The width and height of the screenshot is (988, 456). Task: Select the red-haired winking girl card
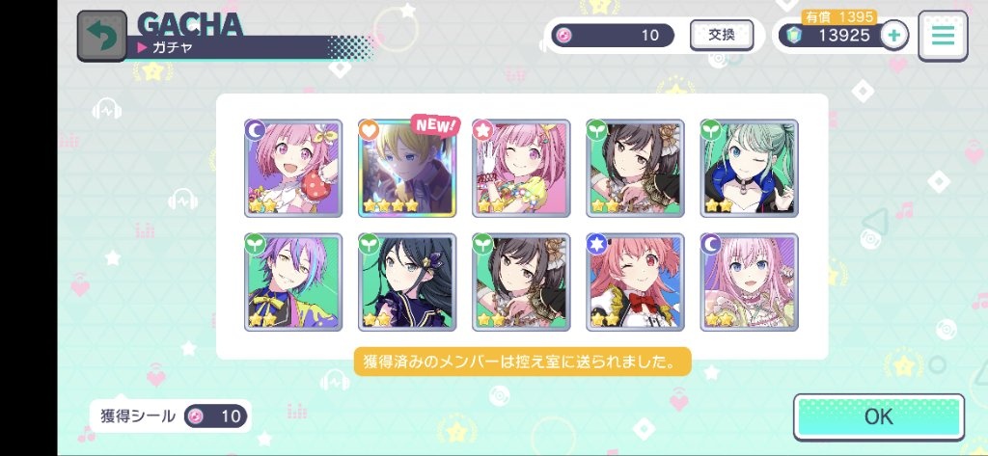tap(635, 282)
